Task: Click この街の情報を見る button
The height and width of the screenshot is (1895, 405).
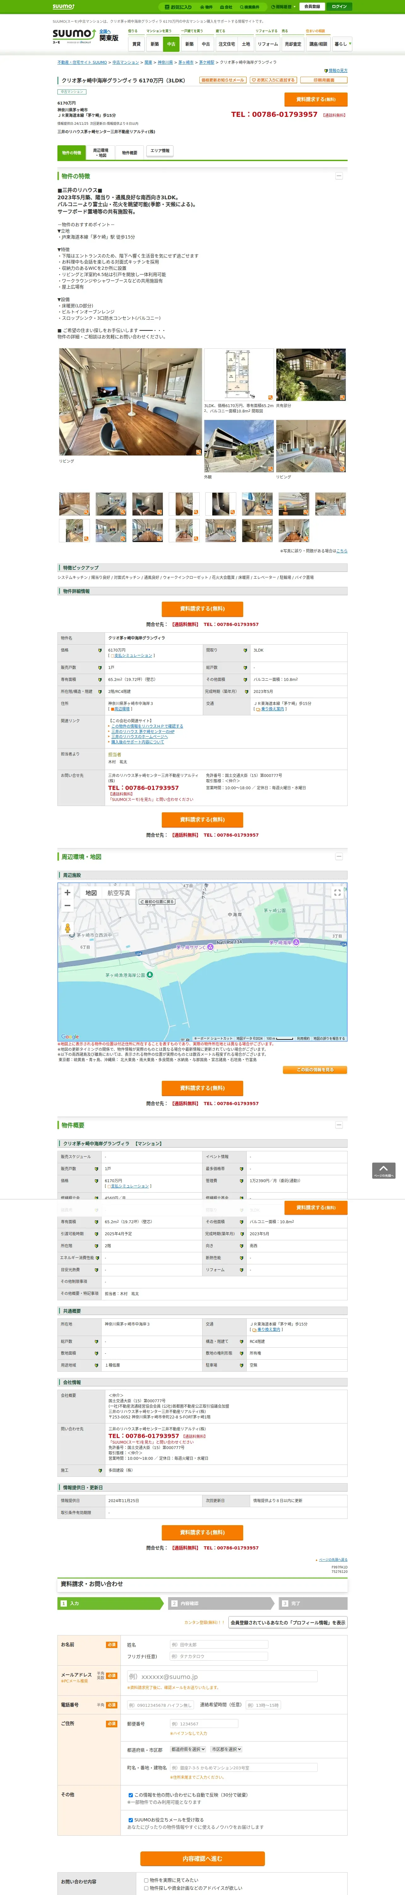Action: pyautogui.click(x=315, y=1070)
